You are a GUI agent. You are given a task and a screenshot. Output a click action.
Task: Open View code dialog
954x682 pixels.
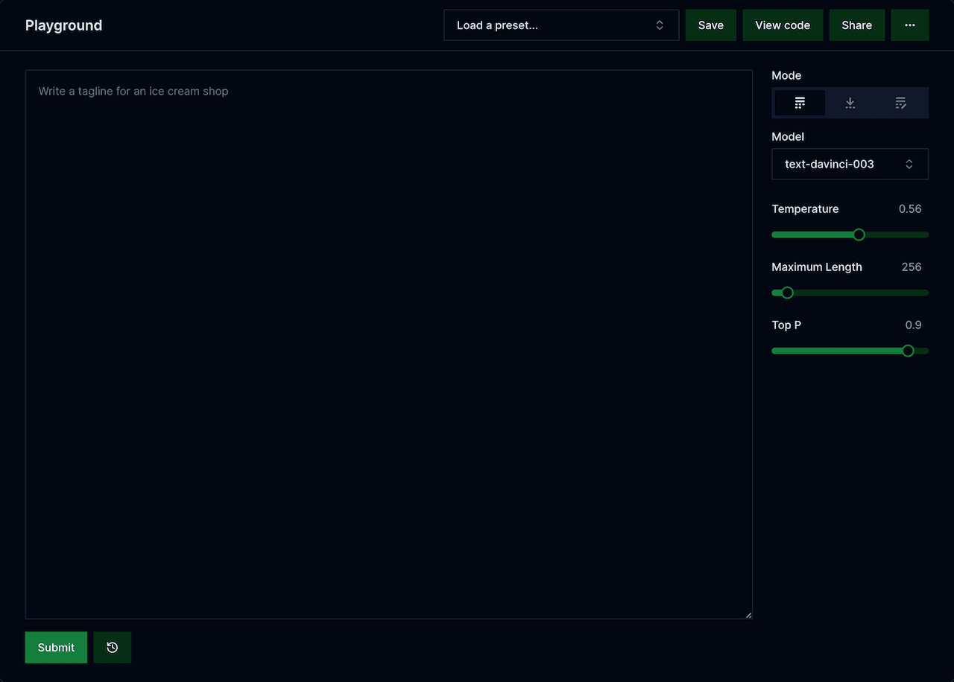pos(783,25)
